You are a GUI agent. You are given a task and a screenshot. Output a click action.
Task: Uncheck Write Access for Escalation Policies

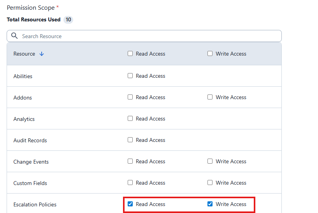[x=210, y=204]
